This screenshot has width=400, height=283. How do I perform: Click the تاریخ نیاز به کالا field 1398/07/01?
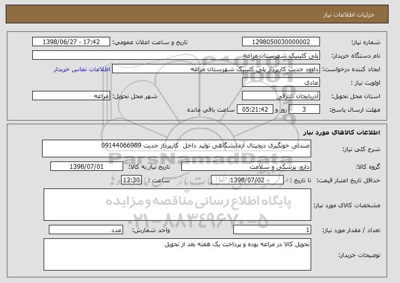87,167
